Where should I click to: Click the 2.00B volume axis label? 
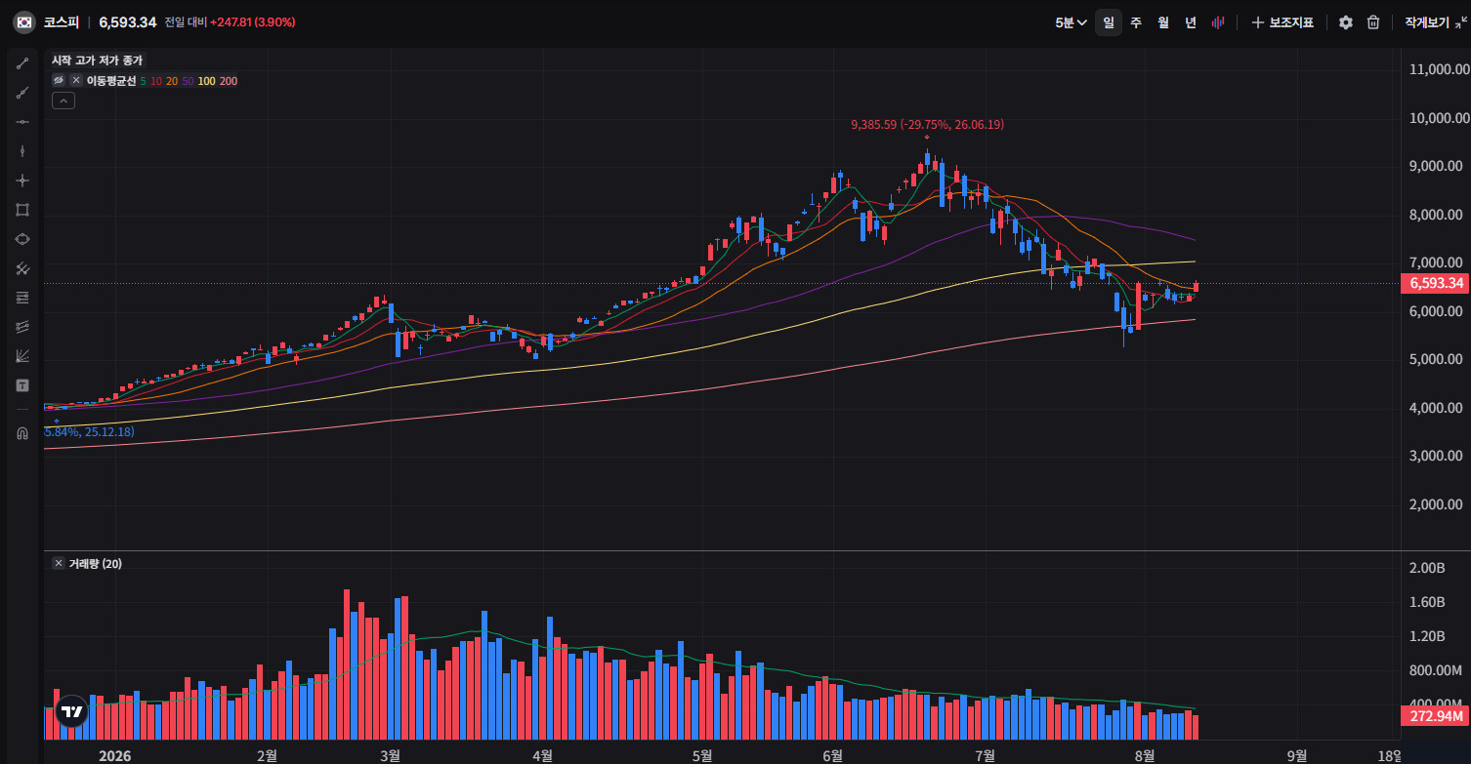tap(1428, 568)
